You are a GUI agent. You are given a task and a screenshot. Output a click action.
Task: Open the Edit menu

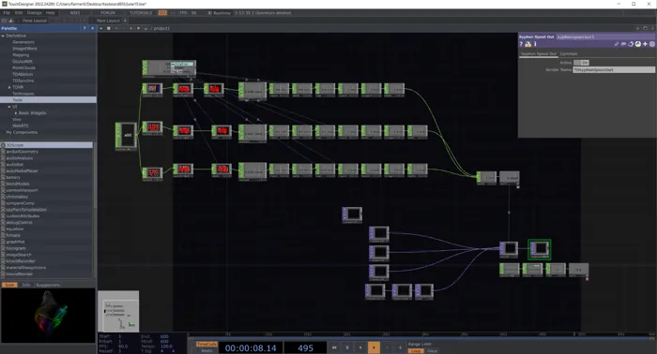[19, 13]
